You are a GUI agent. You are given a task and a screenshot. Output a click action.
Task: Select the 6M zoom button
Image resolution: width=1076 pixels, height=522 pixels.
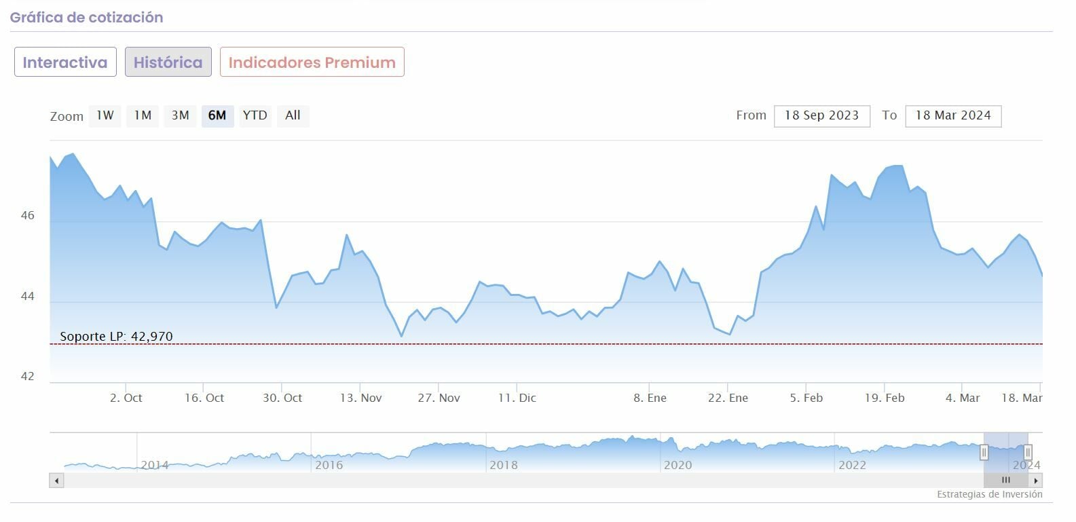point(217,115)
